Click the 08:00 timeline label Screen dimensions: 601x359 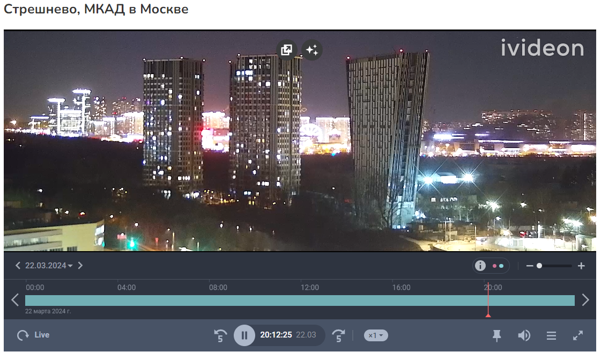218,287
